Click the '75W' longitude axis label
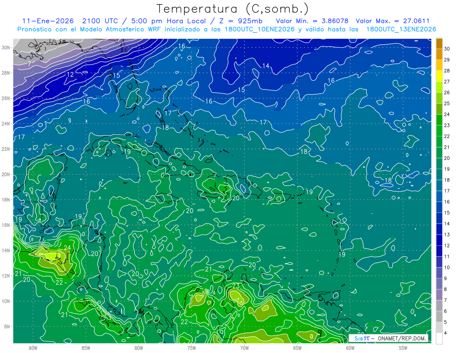Screen dimensions: 457x353 click(192, 348)
